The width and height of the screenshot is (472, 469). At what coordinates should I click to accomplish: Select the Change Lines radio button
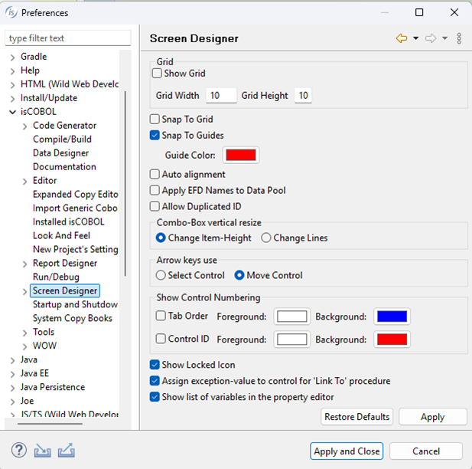point(266,238)
